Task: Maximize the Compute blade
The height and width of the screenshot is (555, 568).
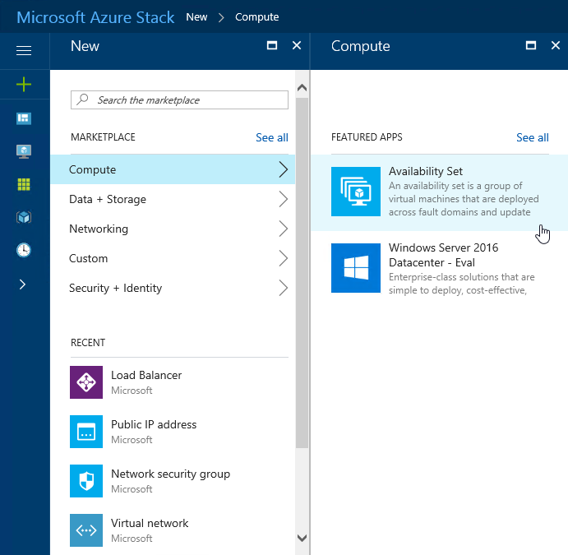Action: click(531, 45)
